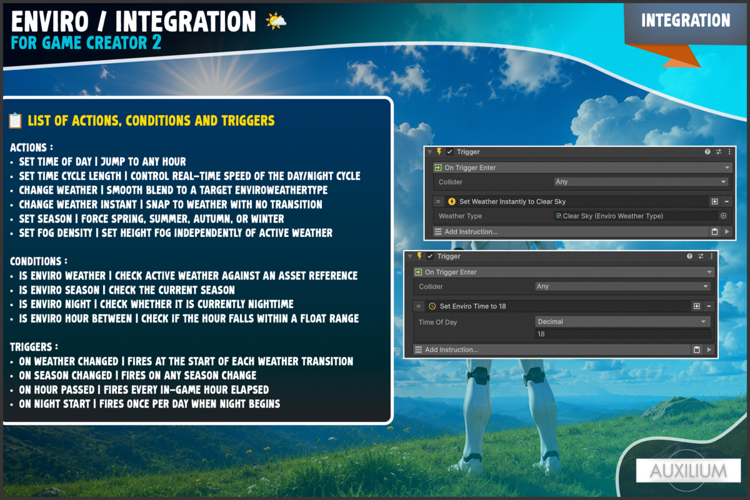
Task: Click the 'SET TIME OF DAY' action line
Action: pos(98,161)
